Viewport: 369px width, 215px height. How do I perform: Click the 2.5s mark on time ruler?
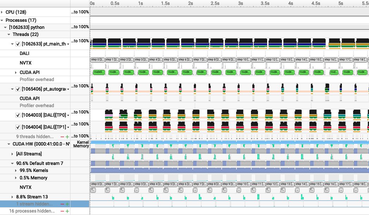(x=215, y=3)
